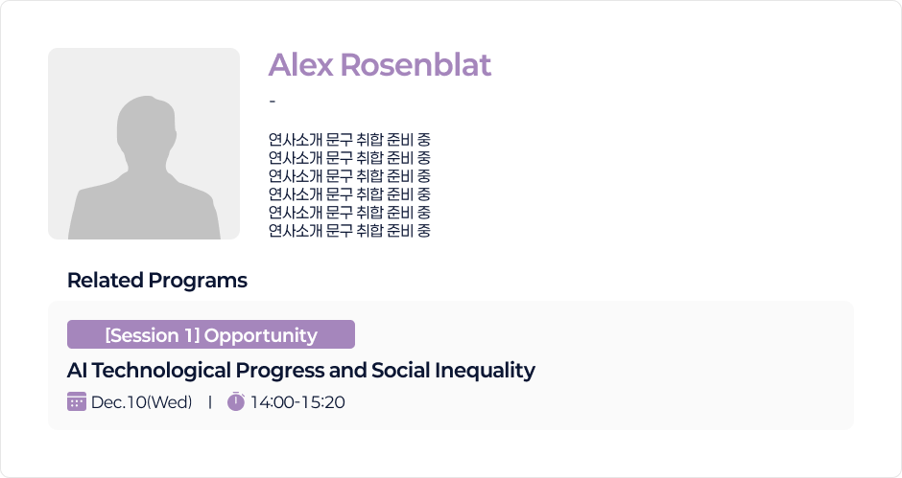Click the third line of Korean bio text

coord(349,176)
